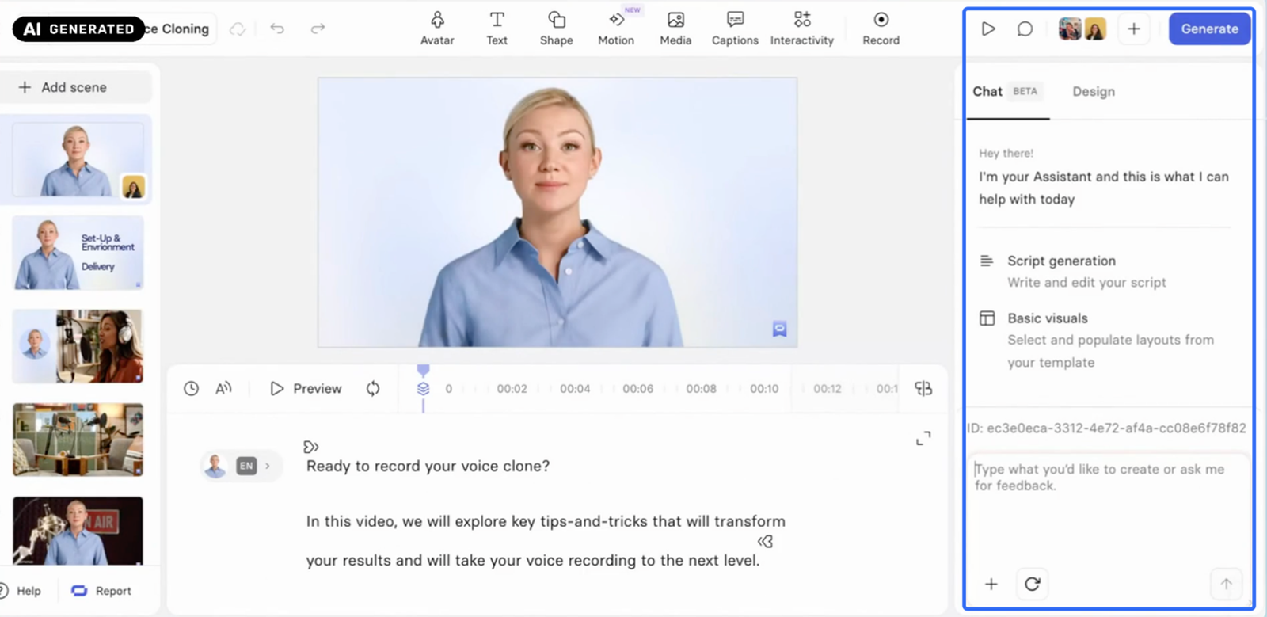Select the first scene thumbnail
Image resolution: width=1267 pixels, height=617 pixels.
coord(78,160)
